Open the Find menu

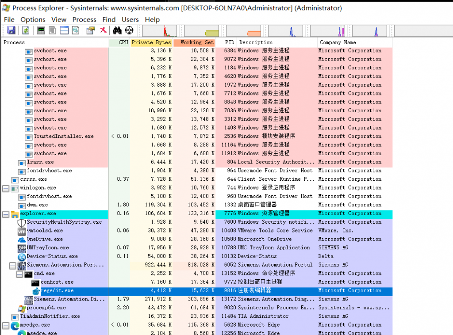coord(109,19)
